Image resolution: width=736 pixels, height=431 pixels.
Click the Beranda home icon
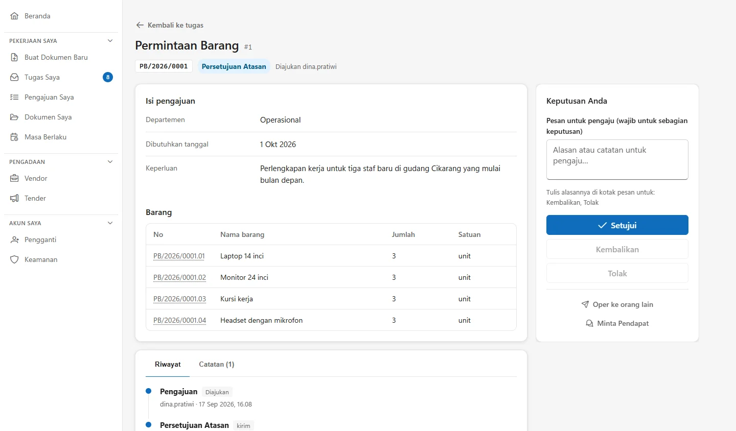point(14,16)
